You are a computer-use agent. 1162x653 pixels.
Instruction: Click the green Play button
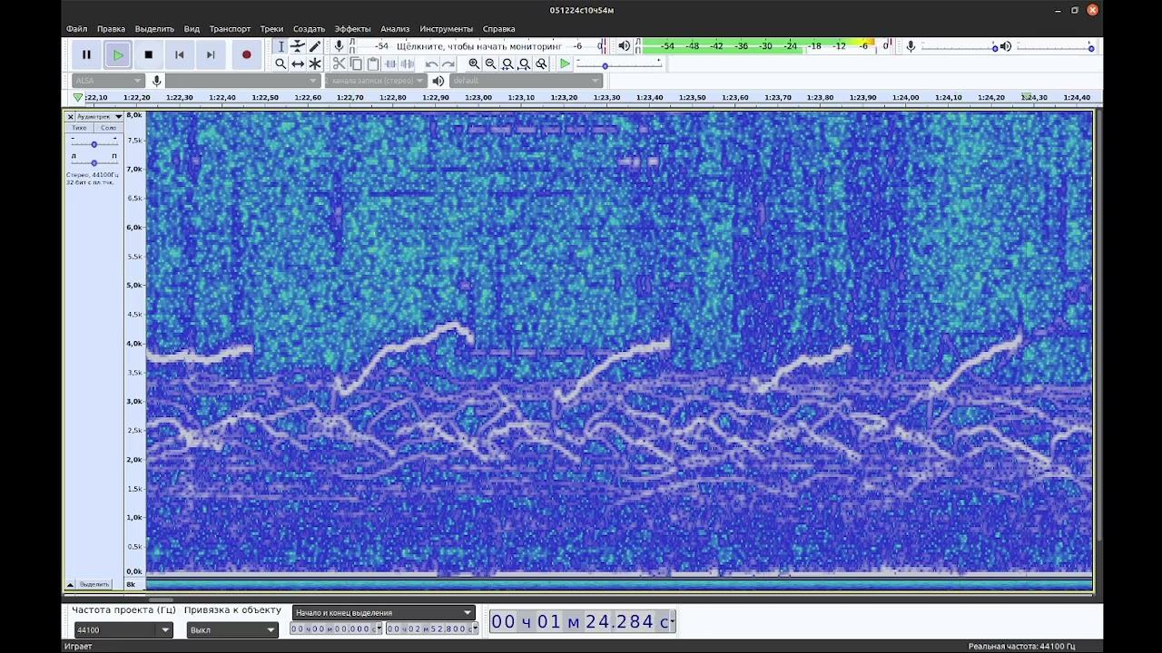(118, 54)
